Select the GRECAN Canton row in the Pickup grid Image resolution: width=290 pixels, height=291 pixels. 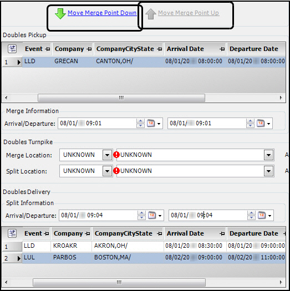click(154, 62)
